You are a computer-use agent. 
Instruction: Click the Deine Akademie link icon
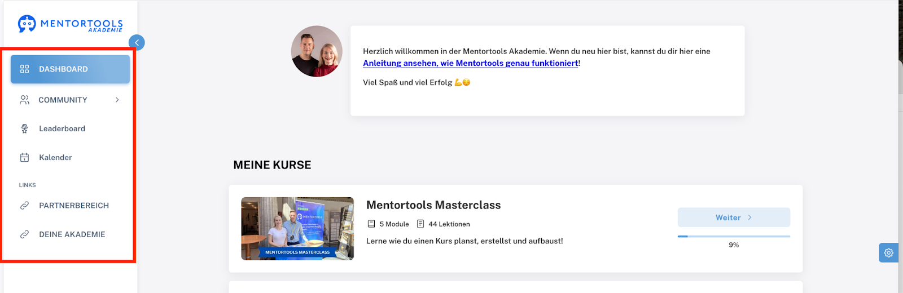pyautogui.click(x=24, y=234)
